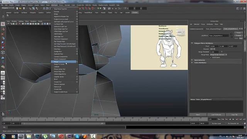The image size is (247, 139).
Task: Switch to deleteComponent11 tab
Action: point(196,29)
